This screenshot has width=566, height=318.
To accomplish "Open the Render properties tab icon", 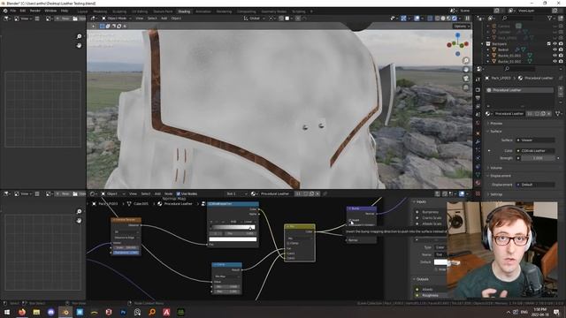I will coord(478,90).
